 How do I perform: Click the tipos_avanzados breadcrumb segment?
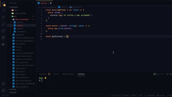tap(49, 7)
